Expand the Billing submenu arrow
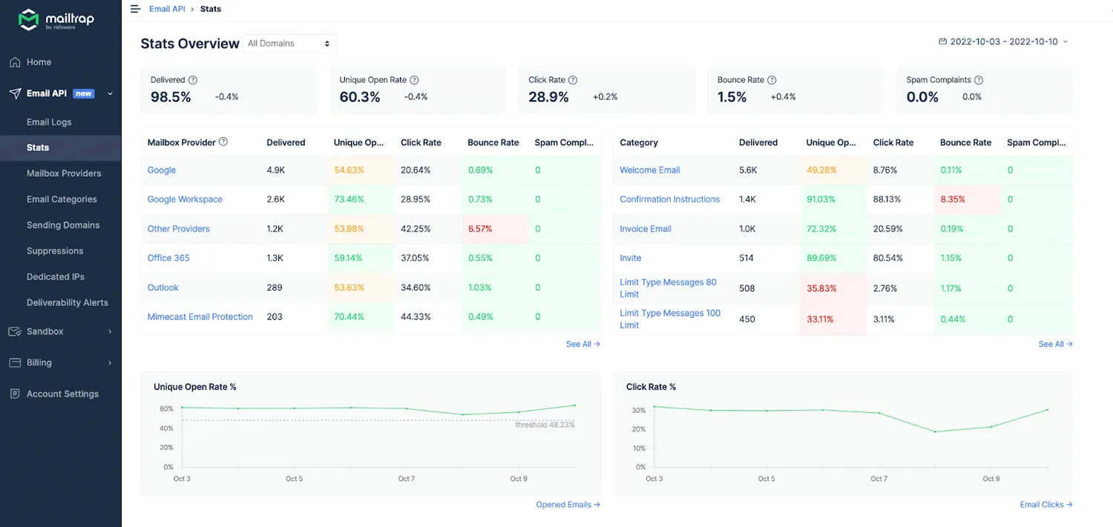Screen dimensions: 1113x527 coord(110,362)
